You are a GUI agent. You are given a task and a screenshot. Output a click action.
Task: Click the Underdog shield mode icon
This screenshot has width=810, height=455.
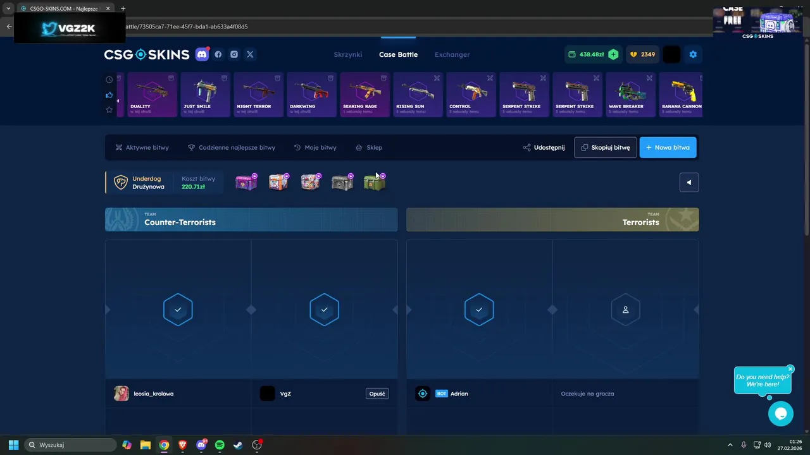(120, 183)
